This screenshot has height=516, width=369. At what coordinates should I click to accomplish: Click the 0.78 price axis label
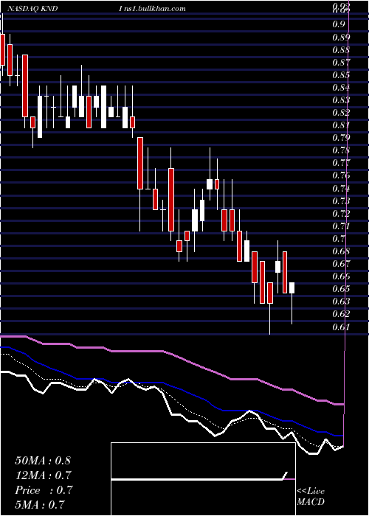341,150
